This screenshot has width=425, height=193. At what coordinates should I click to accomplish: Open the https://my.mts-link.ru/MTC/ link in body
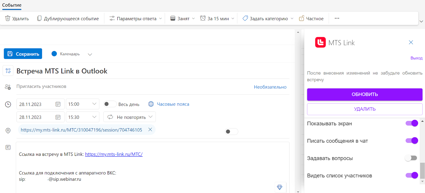coord(114,154)
